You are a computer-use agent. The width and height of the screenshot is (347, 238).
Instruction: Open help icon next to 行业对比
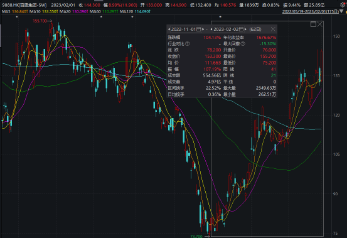[x=188, y=44]
